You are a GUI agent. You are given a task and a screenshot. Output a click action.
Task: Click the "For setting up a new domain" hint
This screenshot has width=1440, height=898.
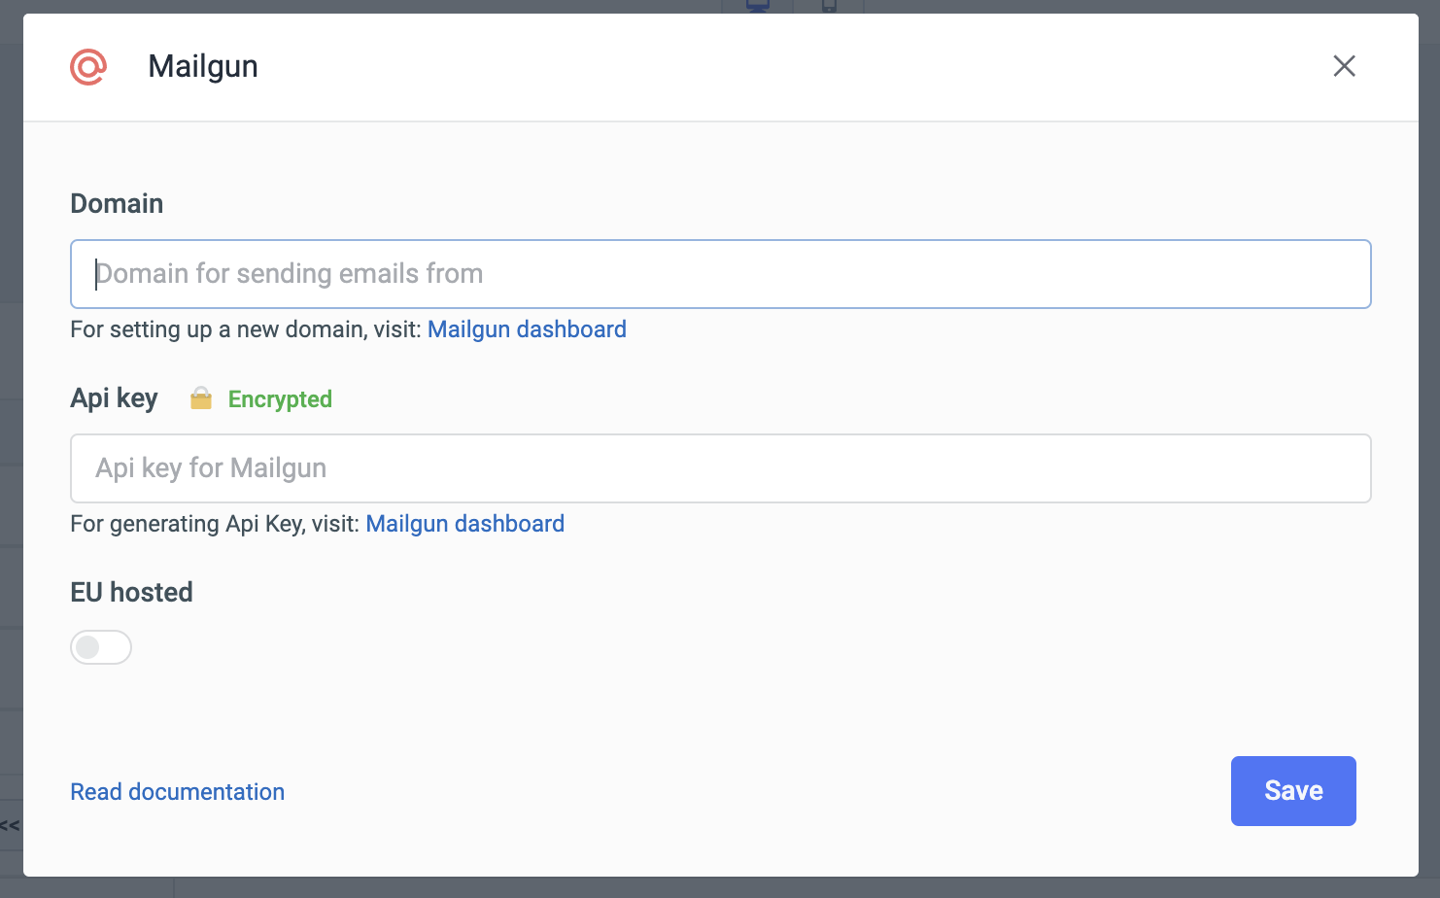pyautogui.click(x=245, y=329)
